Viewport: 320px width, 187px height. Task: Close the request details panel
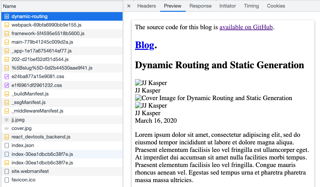pos(129,6)
